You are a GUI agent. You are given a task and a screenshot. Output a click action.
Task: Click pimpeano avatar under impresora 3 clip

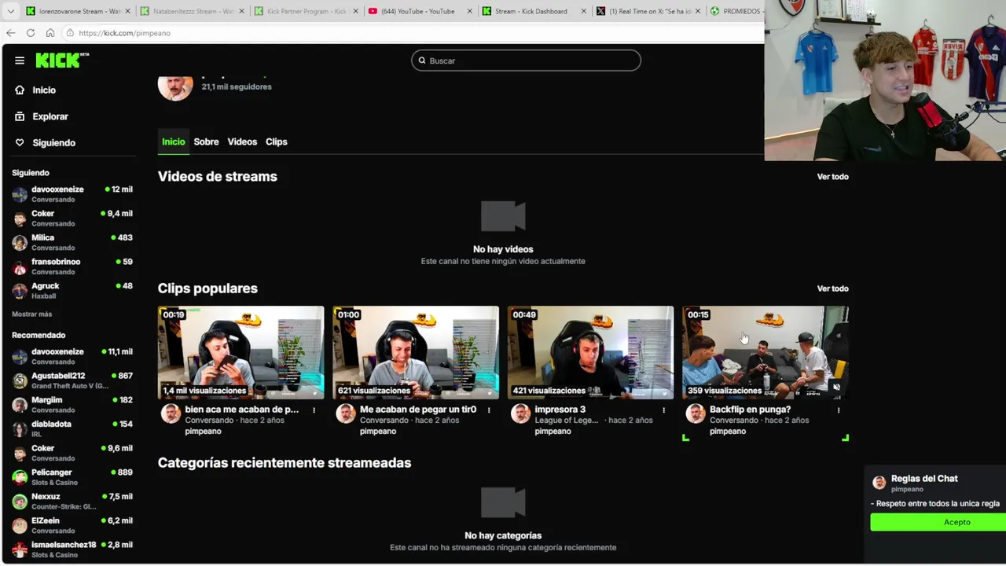(x=520, y=413)
